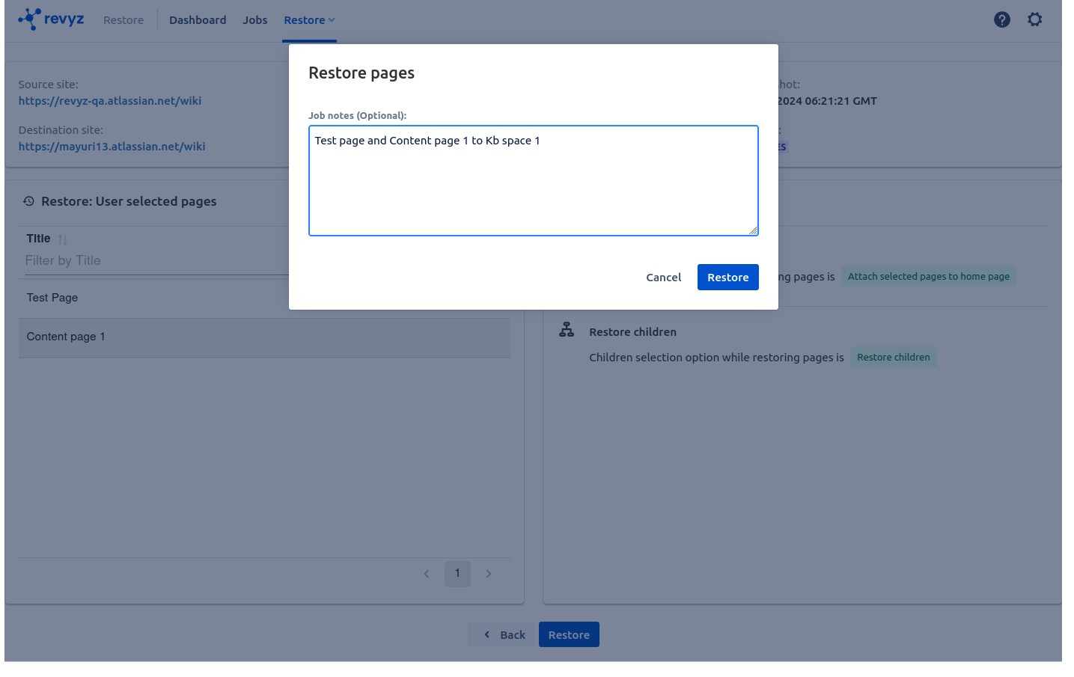Go to next page arrow
Image resolution: width=1074 pixels, height=677 pixels.
[489, 574]
